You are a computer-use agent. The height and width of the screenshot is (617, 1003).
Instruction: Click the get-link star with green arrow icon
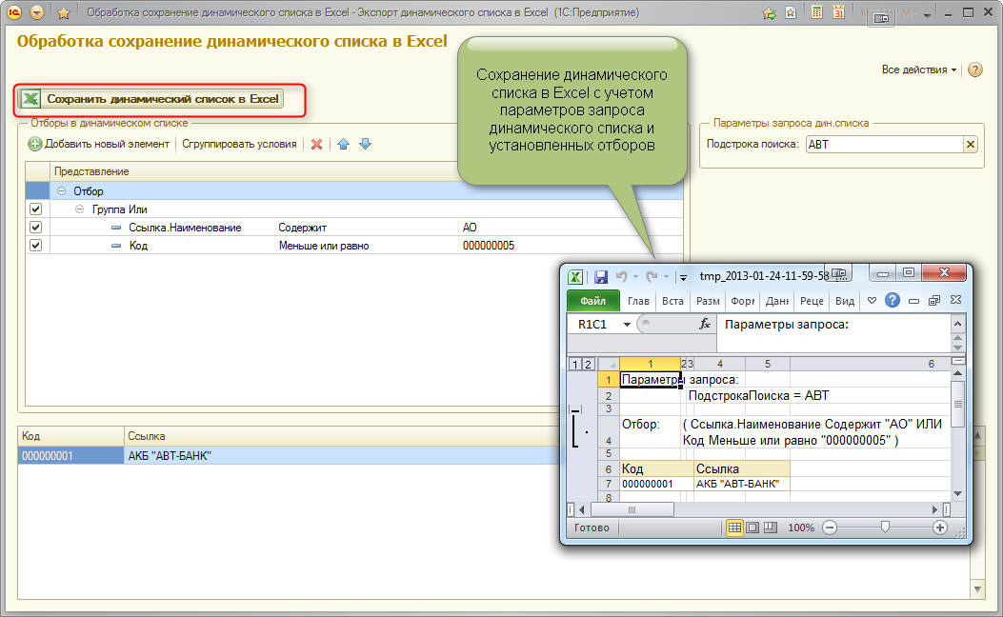pos(769,12)
